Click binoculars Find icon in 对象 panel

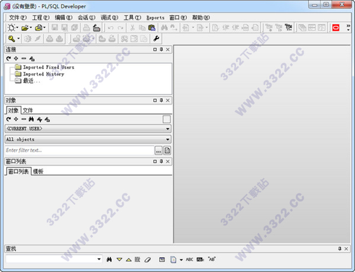[31, 119]
